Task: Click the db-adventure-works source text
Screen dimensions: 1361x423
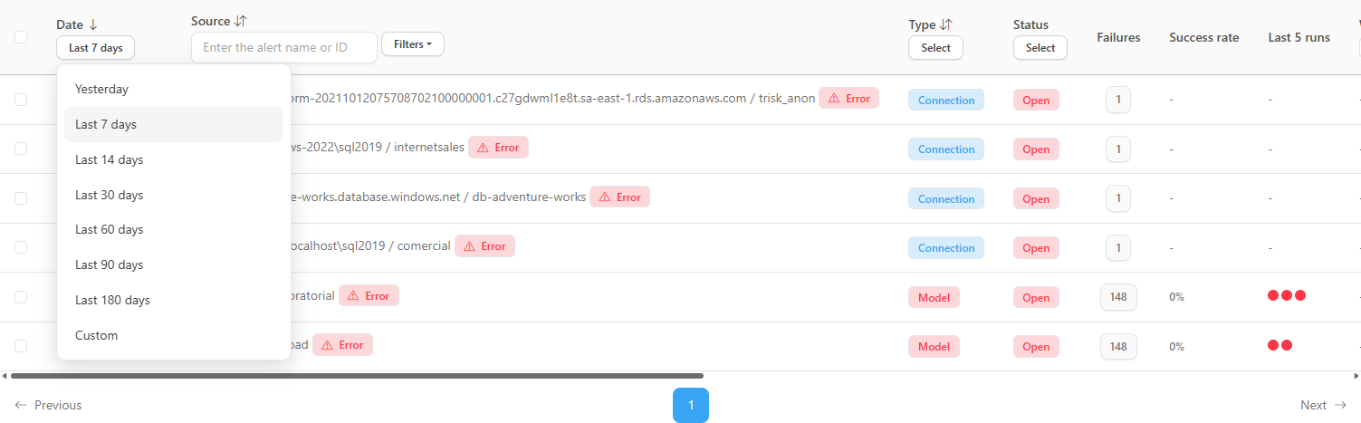Action: pos(438,197)
